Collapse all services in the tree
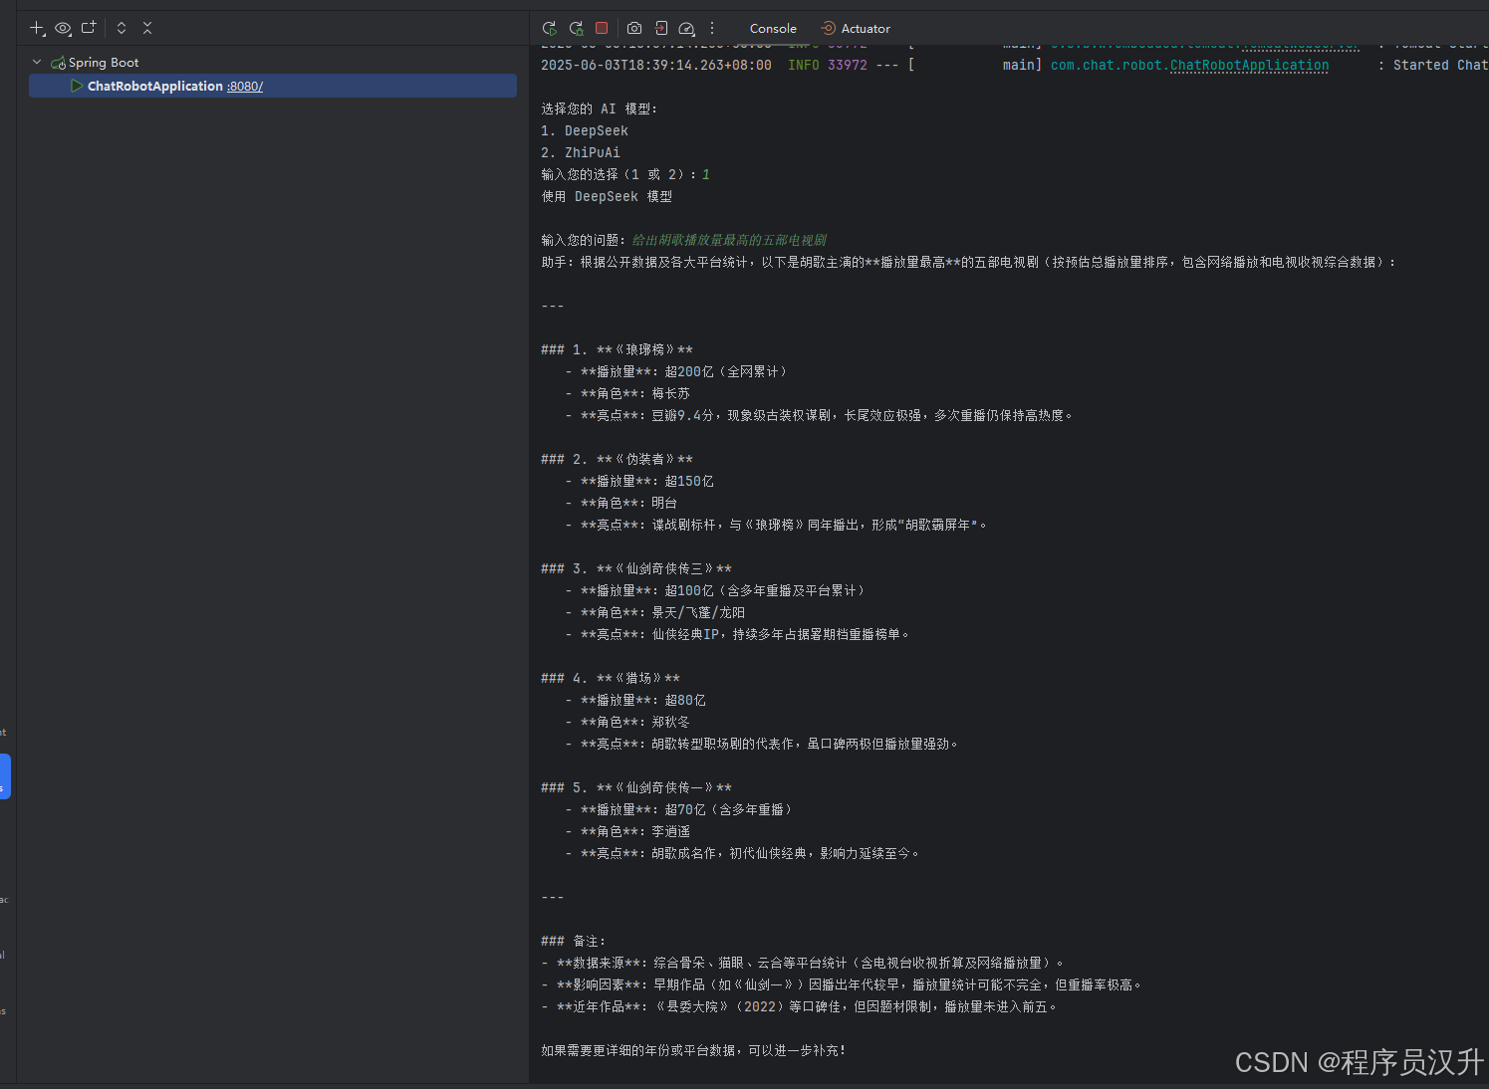 147,28
